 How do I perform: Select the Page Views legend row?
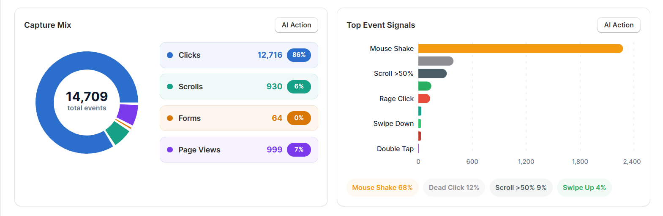coord(238,150)
